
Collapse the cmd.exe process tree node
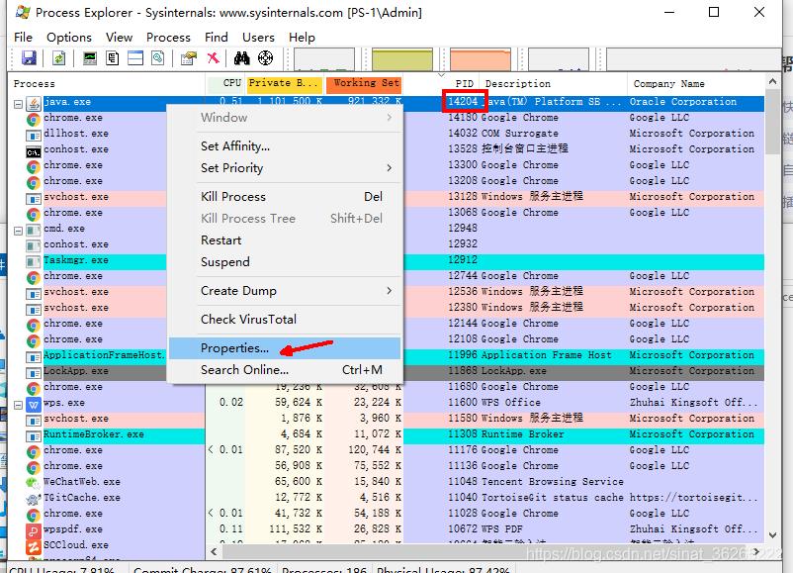(18, 231)
